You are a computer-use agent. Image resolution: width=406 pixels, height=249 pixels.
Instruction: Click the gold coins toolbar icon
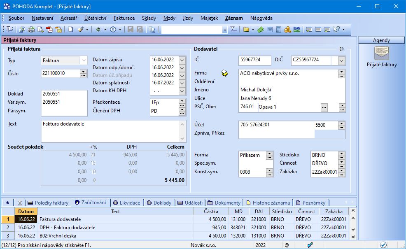click(288, 30)
